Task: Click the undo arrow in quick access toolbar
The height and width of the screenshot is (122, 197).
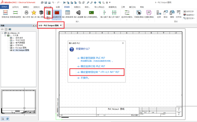Action: pyautogui.click(x=53, y=3)
